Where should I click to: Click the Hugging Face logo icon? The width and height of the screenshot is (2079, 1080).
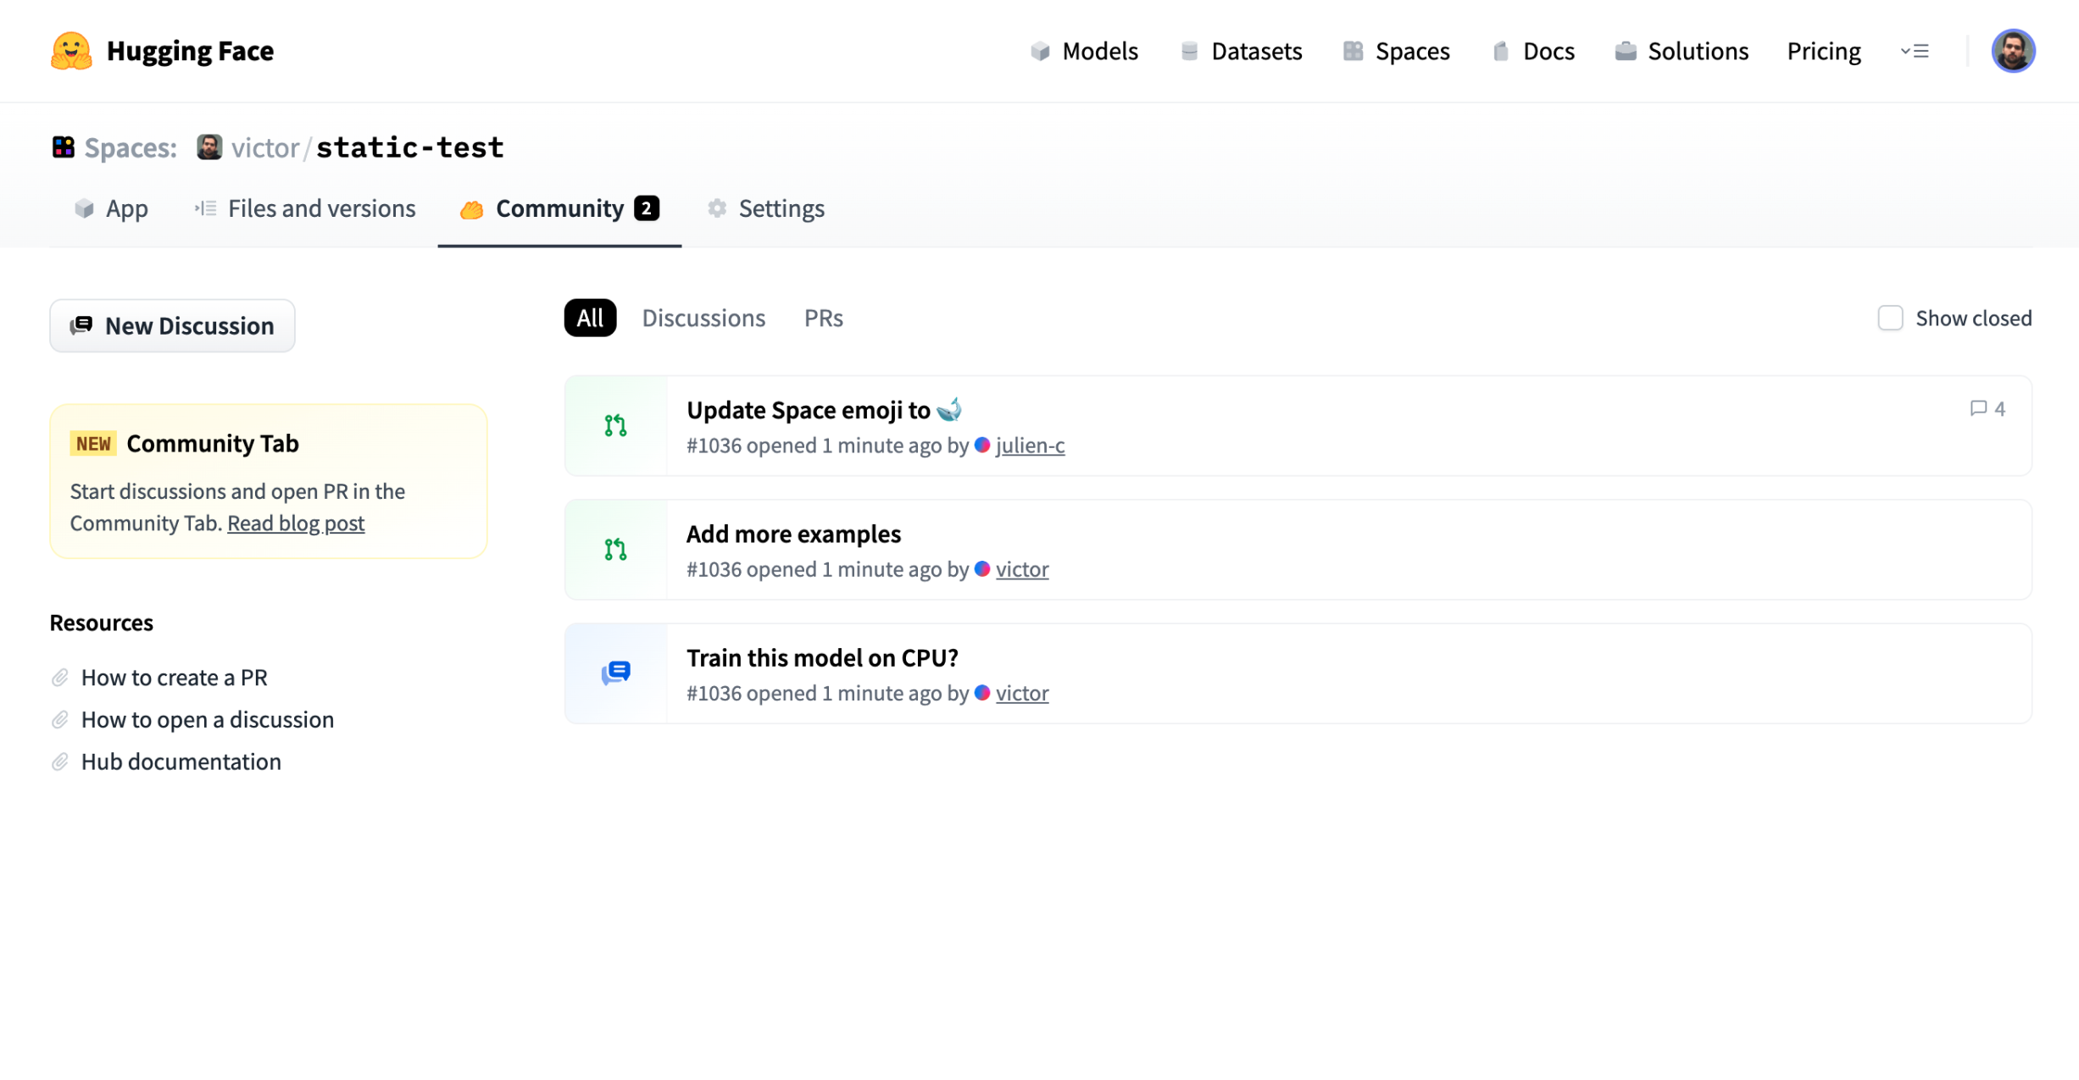click(x=71, y=49)
